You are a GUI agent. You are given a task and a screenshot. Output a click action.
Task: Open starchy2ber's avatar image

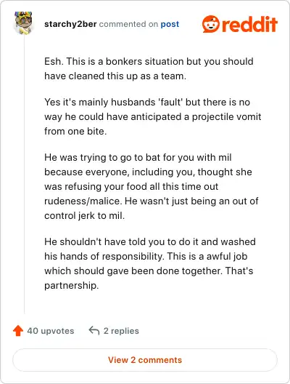pos(23,23)
